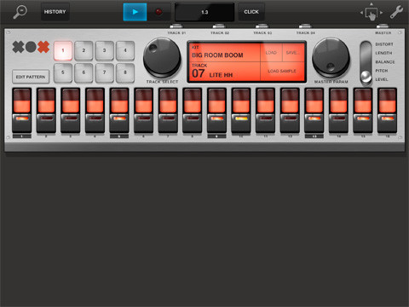Image resolution: width=409 pixels, height=307 pixels.
Task: Select the TRACK 01 output jack
Action: [x=176, y=26]
